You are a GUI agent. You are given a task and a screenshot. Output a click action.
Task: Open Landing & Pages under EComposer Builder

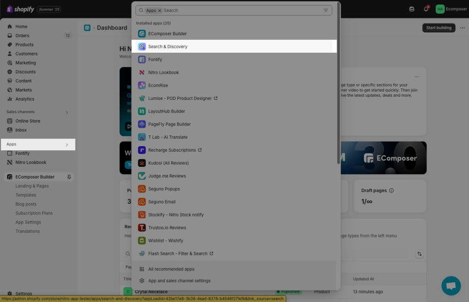pyautogui.click(x=32, y=186)
